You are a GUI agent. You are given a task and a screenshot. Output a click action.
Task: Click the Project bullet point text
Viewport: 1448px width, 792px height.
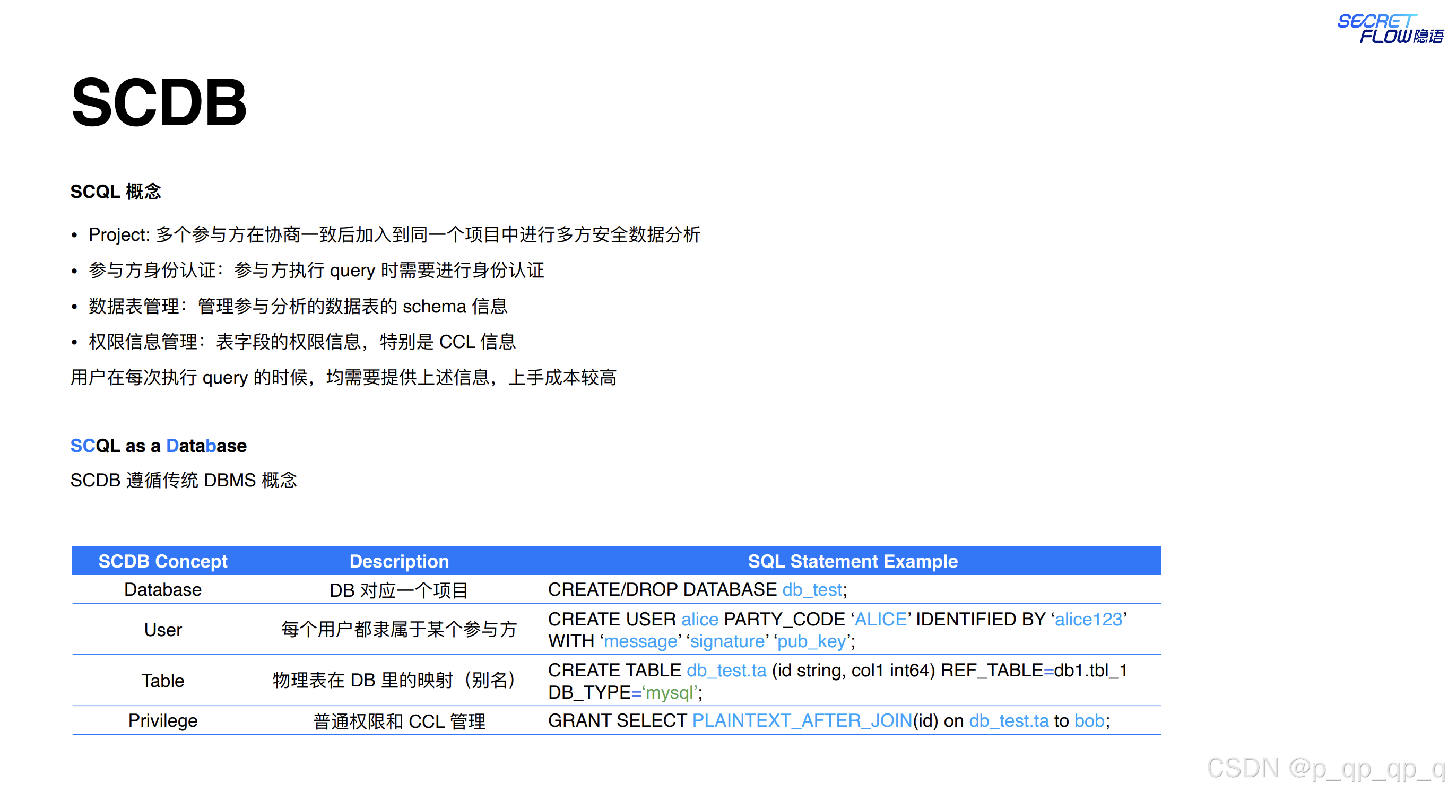point(394,234)
